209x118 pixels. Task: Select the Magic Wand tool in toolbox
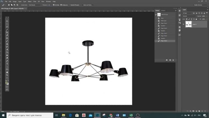7,29
